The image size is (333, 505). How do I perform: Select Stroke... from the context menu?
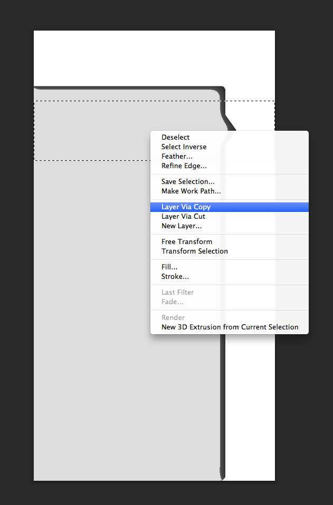coord(230,276)
